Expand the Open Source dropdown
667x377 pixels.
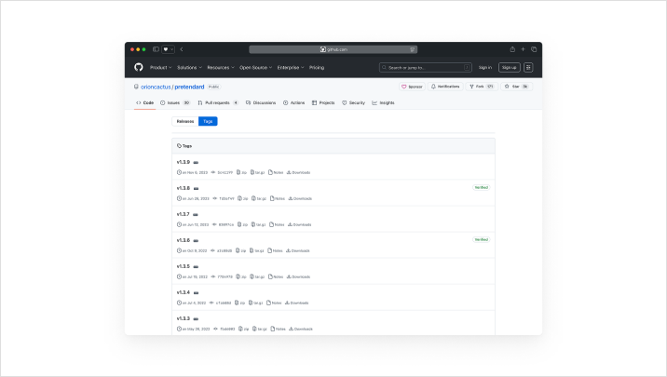(255, 68)
